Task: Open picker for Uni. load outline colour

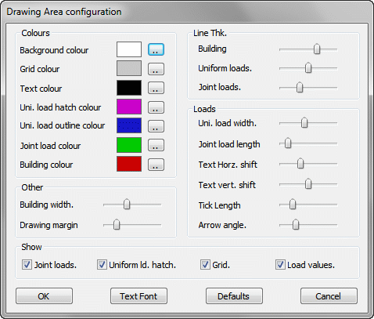Action: coord(156,126)
